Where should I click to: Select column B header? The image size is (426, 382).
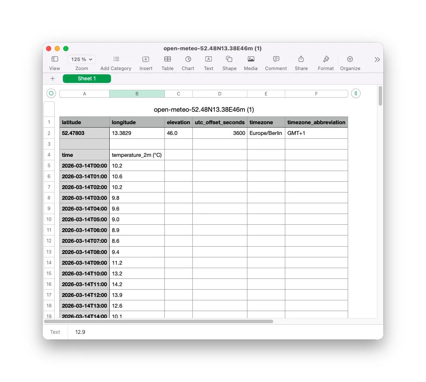pos(136,93)
